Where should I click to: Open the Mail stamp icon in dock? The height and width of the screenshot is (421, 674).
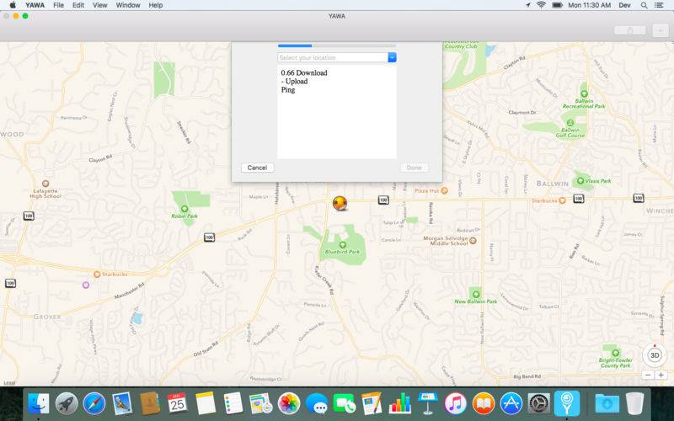tap(122, 404)
